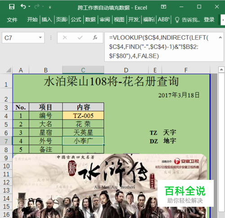Viewport: 225px width, 218px height.
Task: Open Customize Quick Access Toolbar dropdown
Action: 50,7
